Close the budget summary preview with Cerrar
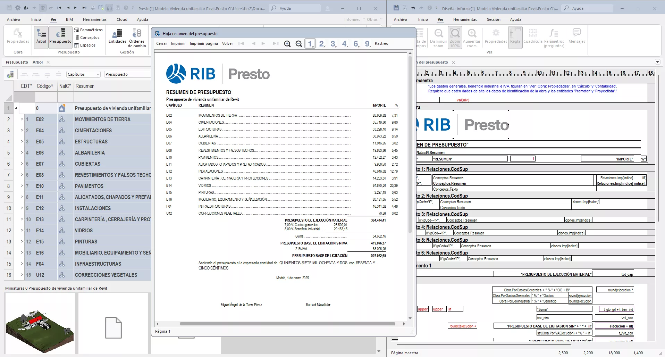 point(161,44)
